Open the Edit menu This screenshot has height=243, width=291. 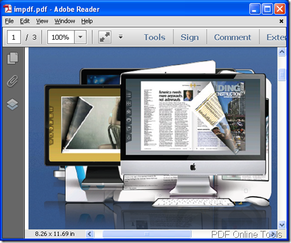pos(25,21)
